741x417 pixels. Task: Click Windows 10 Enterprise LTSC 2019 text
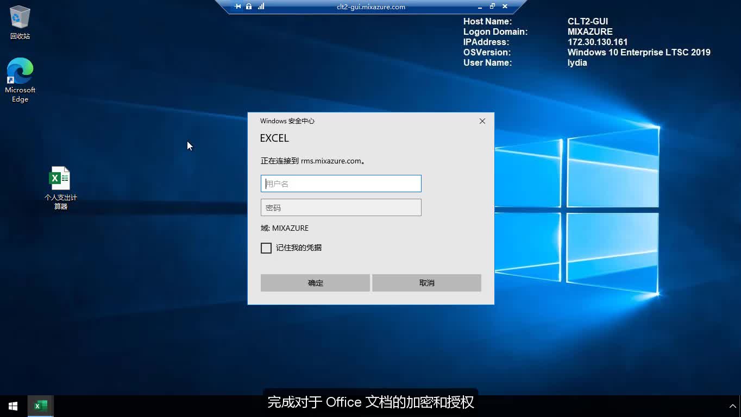pyautogui.click(x=639, y=52)
